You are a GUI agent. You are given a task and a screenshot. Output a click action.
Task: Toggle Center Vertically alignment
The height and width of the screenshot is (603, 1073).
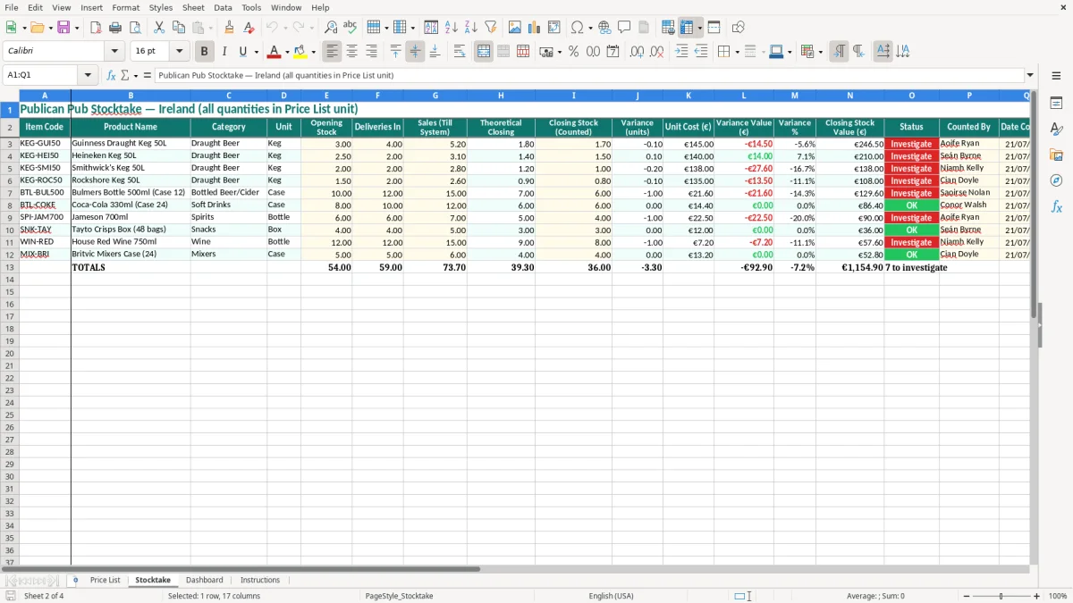click(415, 52)
